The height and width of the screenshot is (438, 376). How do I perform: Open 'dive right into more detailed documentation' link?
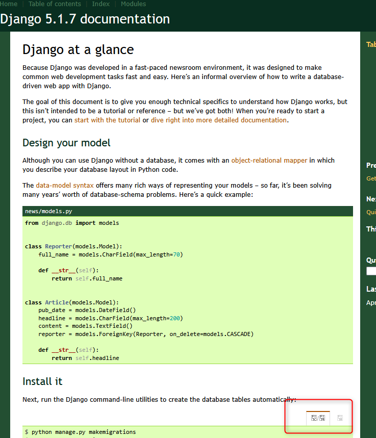point(219,120)
